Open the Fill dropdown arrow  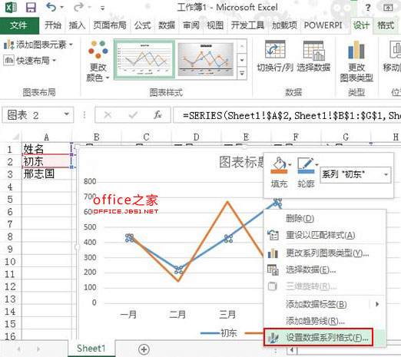[290, 164]
